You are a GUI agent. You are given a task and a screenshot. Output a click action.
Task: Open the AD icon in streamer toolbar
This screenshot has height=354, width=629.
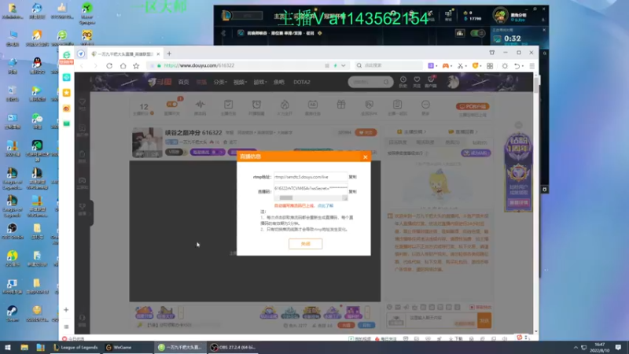pos(312,105)
